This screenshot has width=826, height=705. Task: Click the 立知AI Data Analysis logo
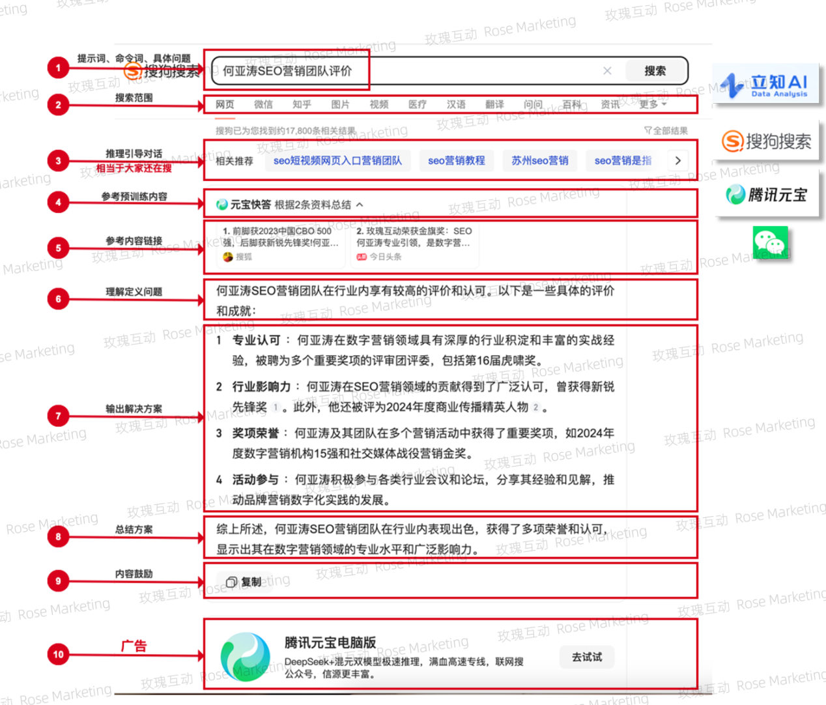(x=766, y=85)
